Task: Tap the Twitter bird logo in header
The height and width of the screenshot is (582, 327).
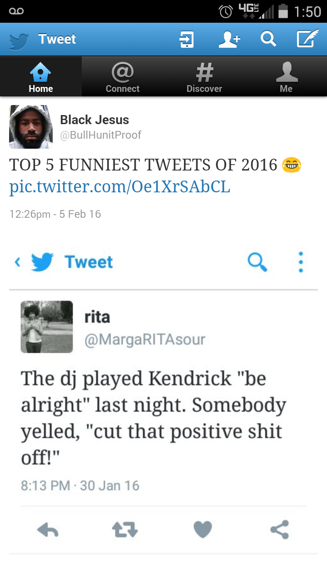Action: 19,40
